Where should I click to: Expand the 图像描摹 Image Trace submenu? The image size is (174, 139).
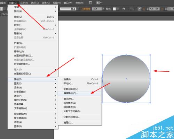[x=33, y=104]
